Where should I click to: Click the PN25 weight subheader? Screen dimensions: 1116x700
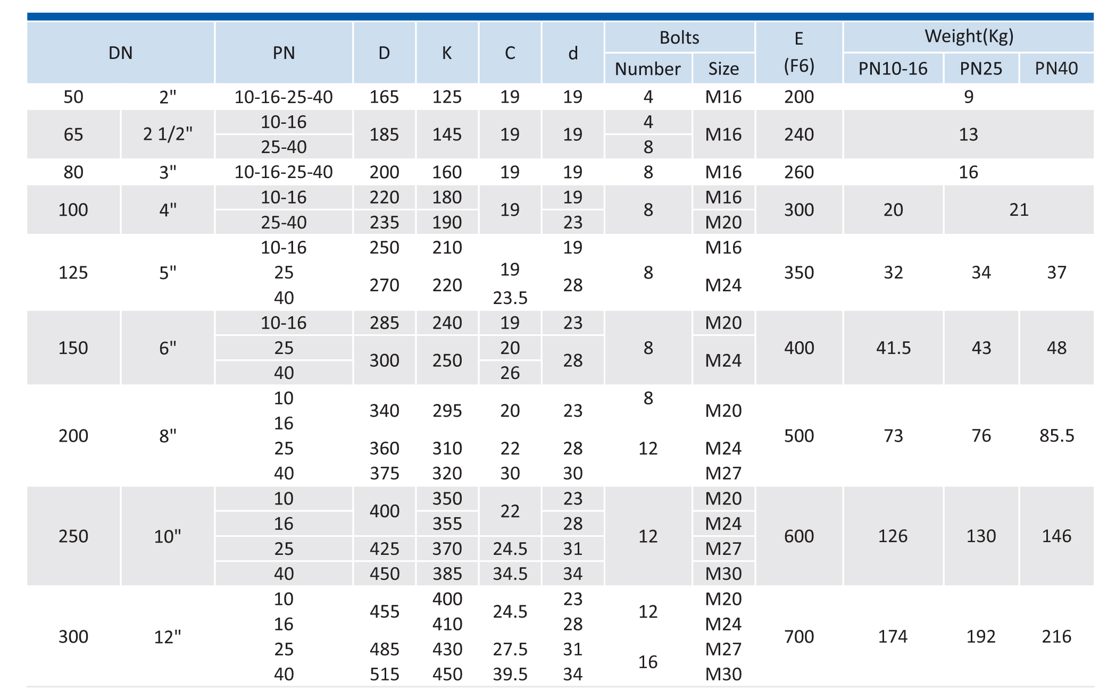[x=981, y=69]
